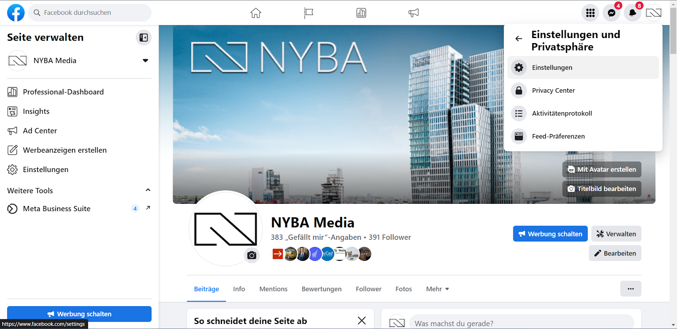
Task: Click the Bearbeiten button
Action: pos(615,253)
